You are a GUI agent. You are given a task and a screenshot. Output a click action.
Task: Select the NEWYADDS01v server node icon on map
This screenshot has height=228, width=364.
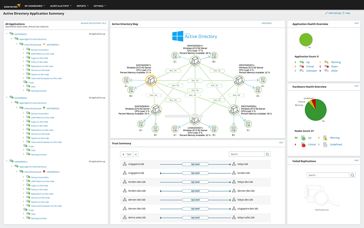point(195,61)
